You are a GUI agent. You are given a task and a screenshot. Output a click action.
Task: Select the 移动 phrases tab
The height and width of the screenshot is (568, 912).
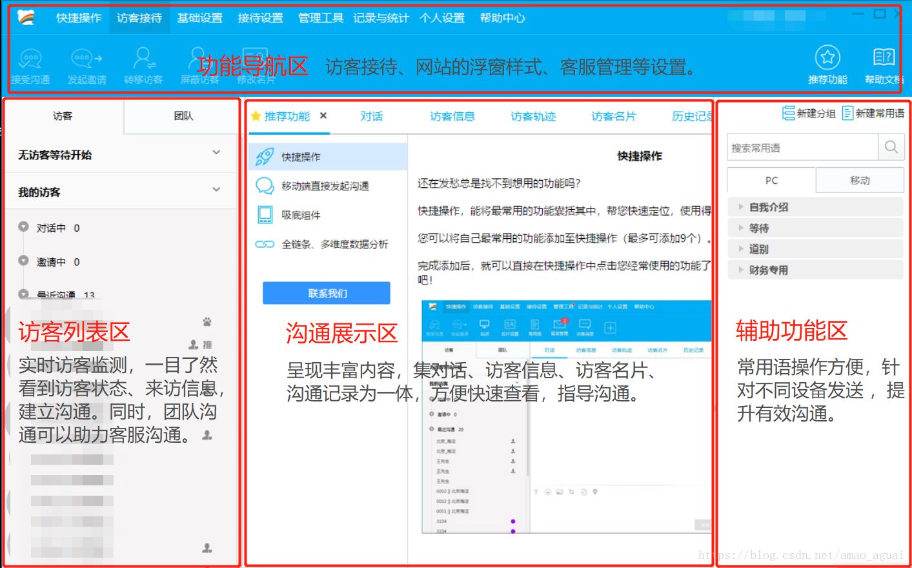coord(860,180)
